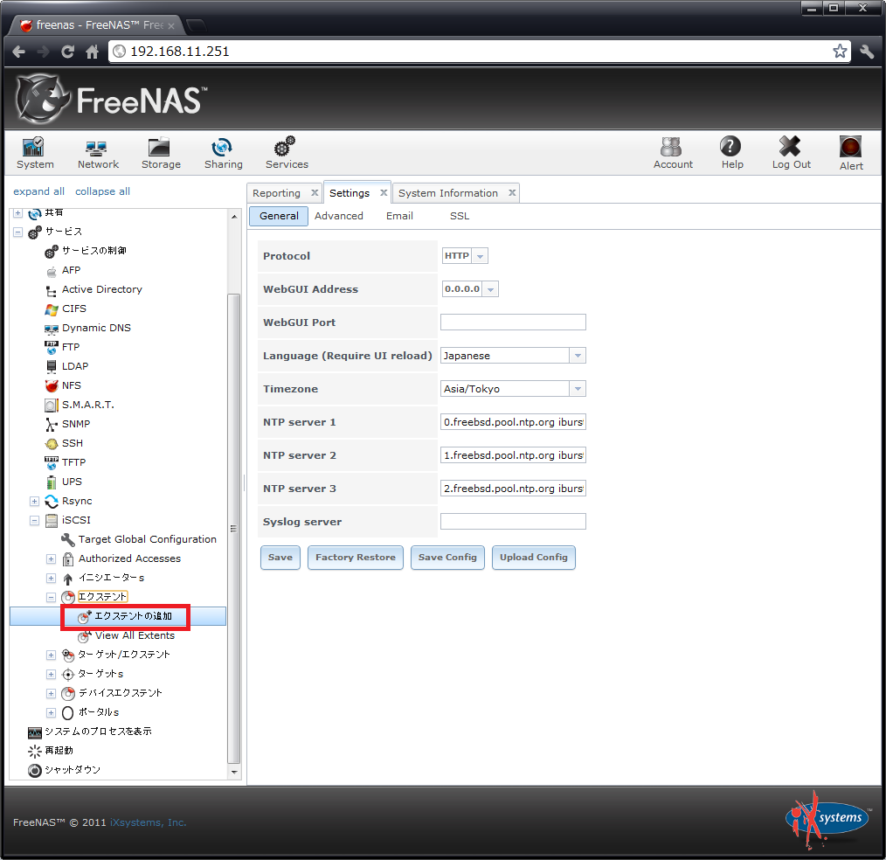Collapse the サービス tree node
This screenshot has width=886, height=860.
(18, 232)
